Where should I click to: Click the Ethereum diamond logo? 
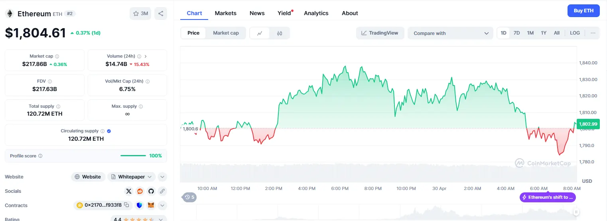tap(9, 14)
